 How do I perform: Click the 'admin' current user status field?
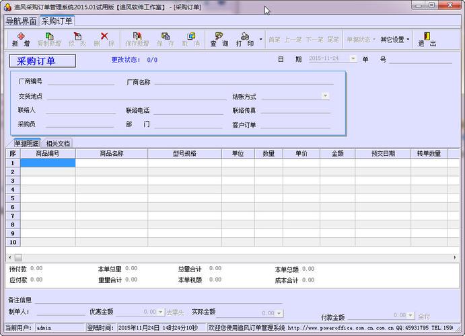click(x=60, y=328)
